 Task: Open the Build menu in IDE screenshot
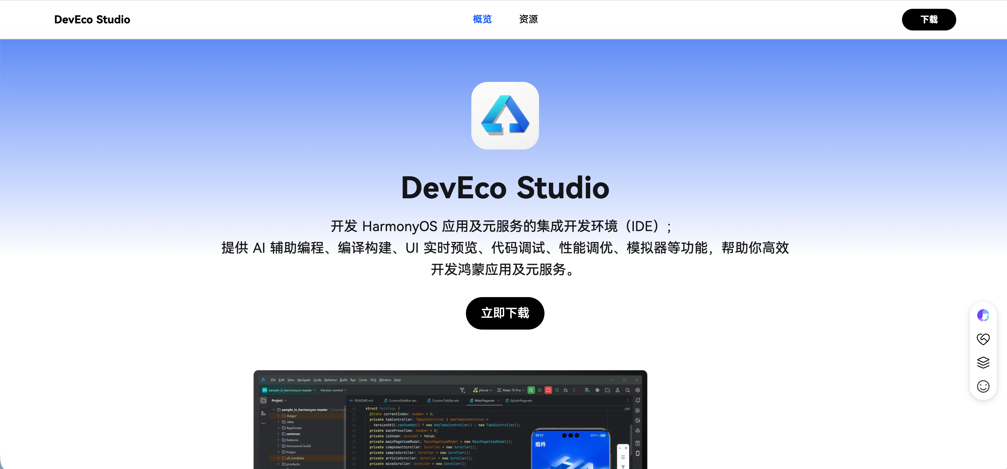(x=343, y=380)
